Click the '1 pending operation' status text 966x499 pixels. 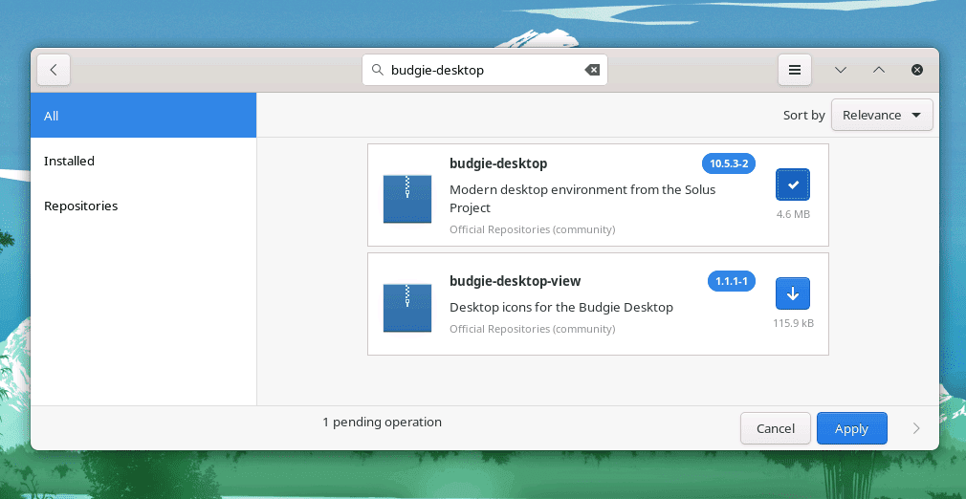[382, 422]
